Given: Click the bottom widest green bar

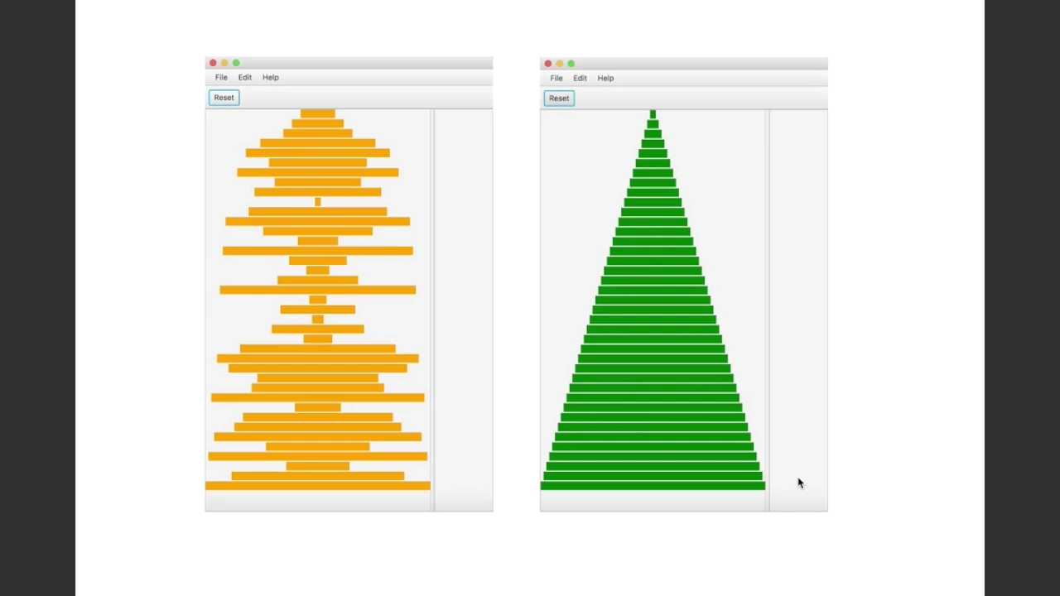Looking at the screenshot, I should pyautogui.click(x=653, y=486).
